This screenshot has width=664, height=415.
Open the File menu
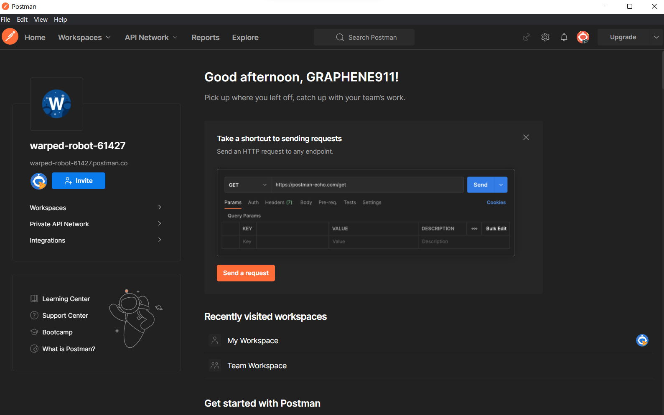(x=5, y=19)
